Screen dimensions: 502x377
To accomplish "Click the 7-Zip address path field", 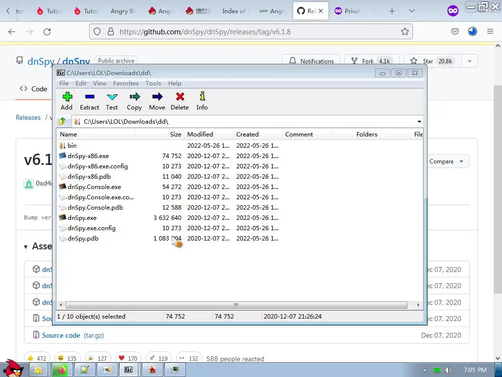I will pos(244,122).
